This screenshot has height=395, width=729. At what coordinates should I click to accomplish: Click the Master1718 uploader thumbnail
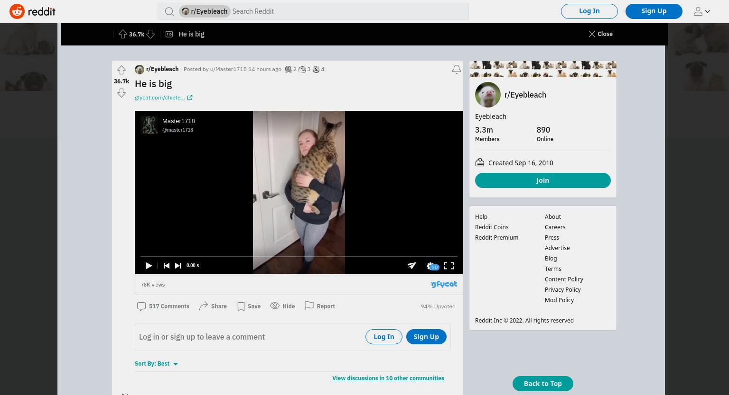pos(149,125)
